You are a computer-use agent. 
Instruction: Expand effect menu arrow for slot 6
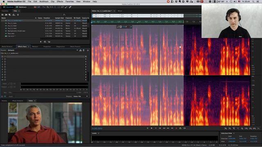[86, 69]
